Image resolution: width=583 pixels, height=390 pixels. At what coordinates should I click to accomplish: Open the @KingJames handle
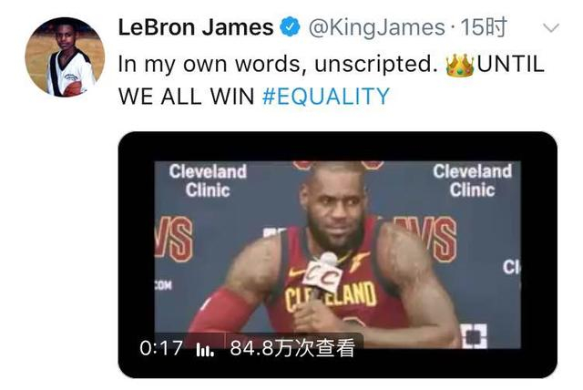(376, 28)
